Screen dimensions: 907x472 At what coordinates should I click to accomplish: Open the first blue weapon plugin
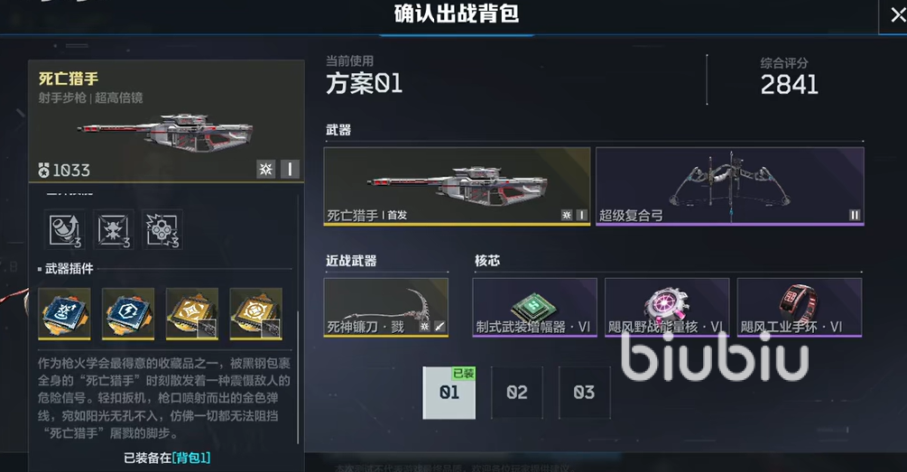point(64,313)
